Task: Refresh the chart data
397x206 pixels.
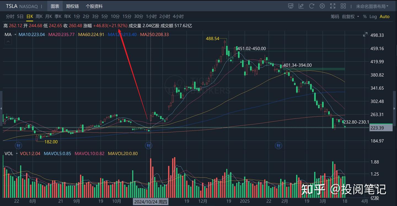Action: (x=312, y=6)
